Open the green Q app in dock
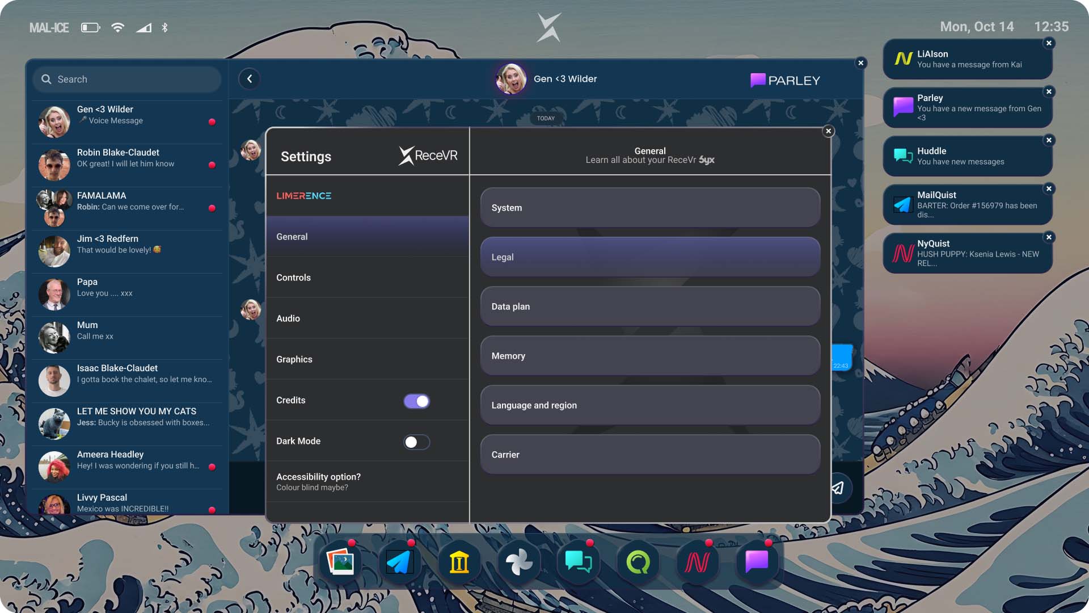This screenshot has height=613, width=1089. (638, 562)
